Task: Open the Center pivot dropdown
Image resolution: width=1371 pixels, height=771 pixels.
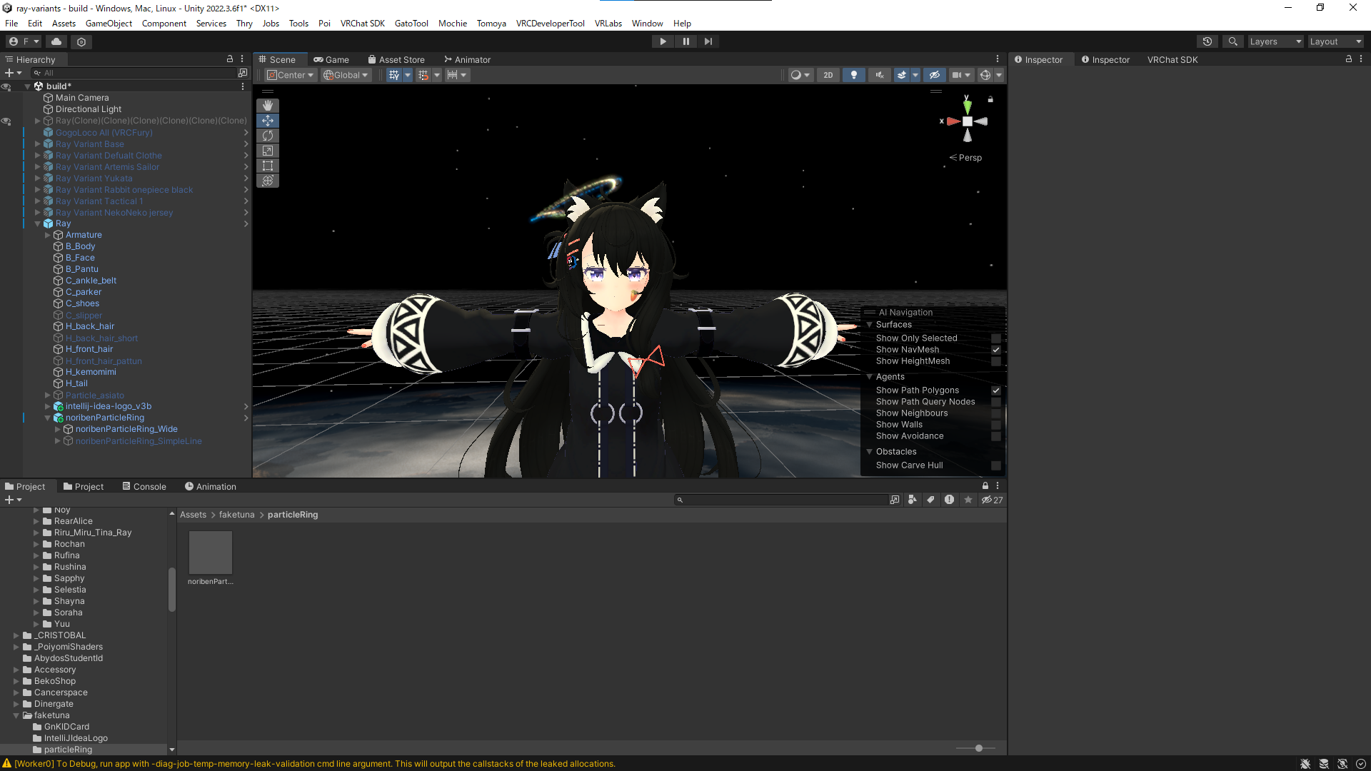Action: (290, 75)
